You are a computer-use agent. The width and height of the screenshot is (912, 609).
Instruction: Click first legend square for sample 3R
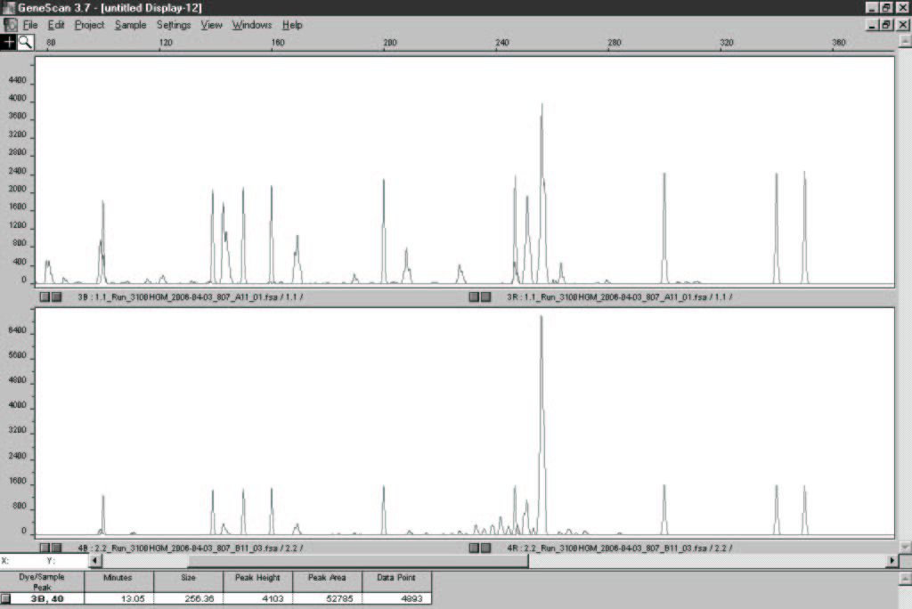click(x=474, y=296)
